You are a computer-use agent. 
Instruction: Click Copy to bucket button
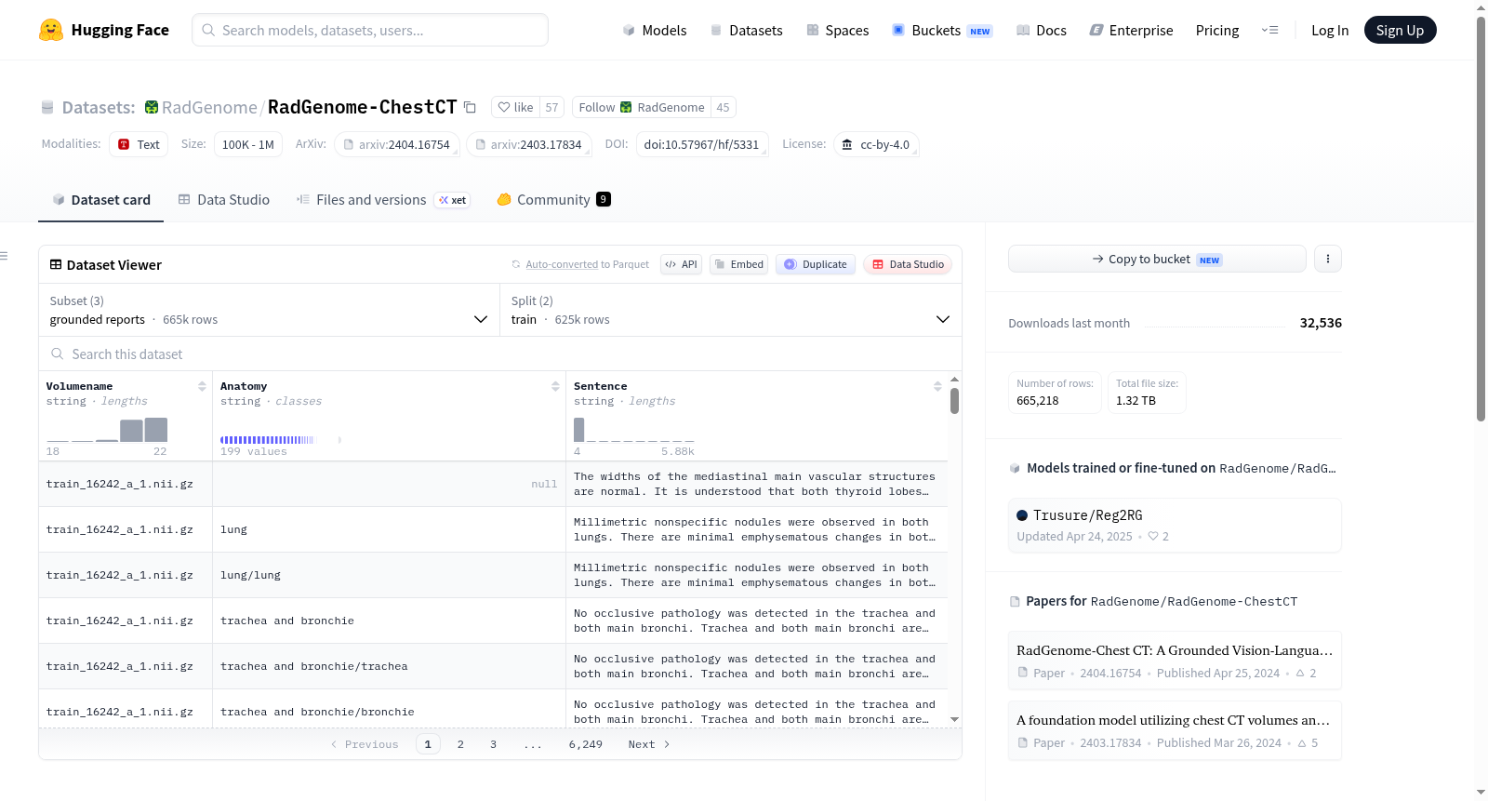(x=1157, y=259)
